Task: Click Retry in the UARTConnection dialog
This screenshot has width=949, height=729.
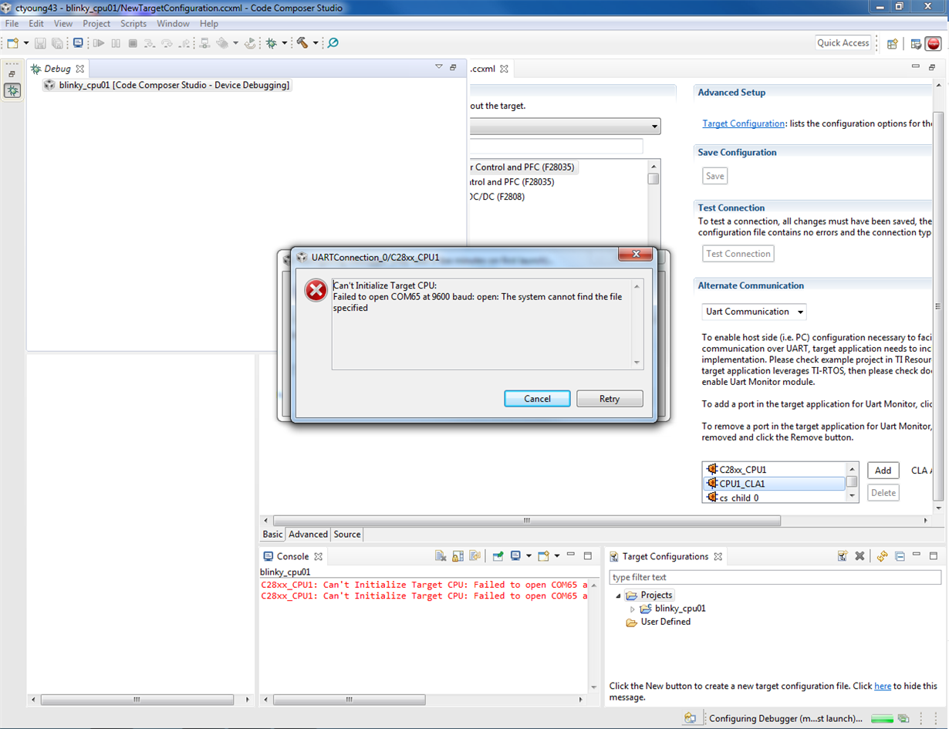Action: (x=610, y=399)
